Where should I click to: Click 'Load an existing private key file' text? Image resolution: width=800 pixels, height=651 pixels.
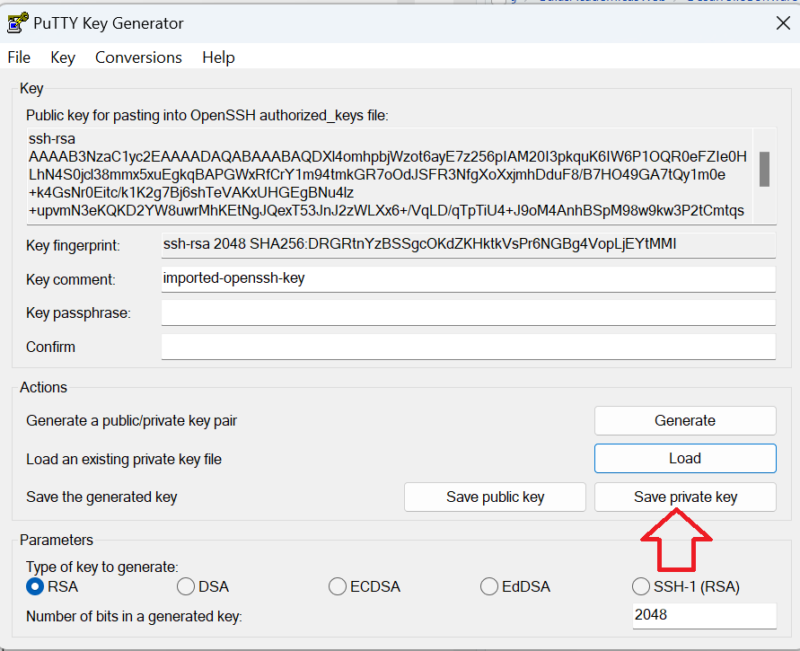coord(124,459)
